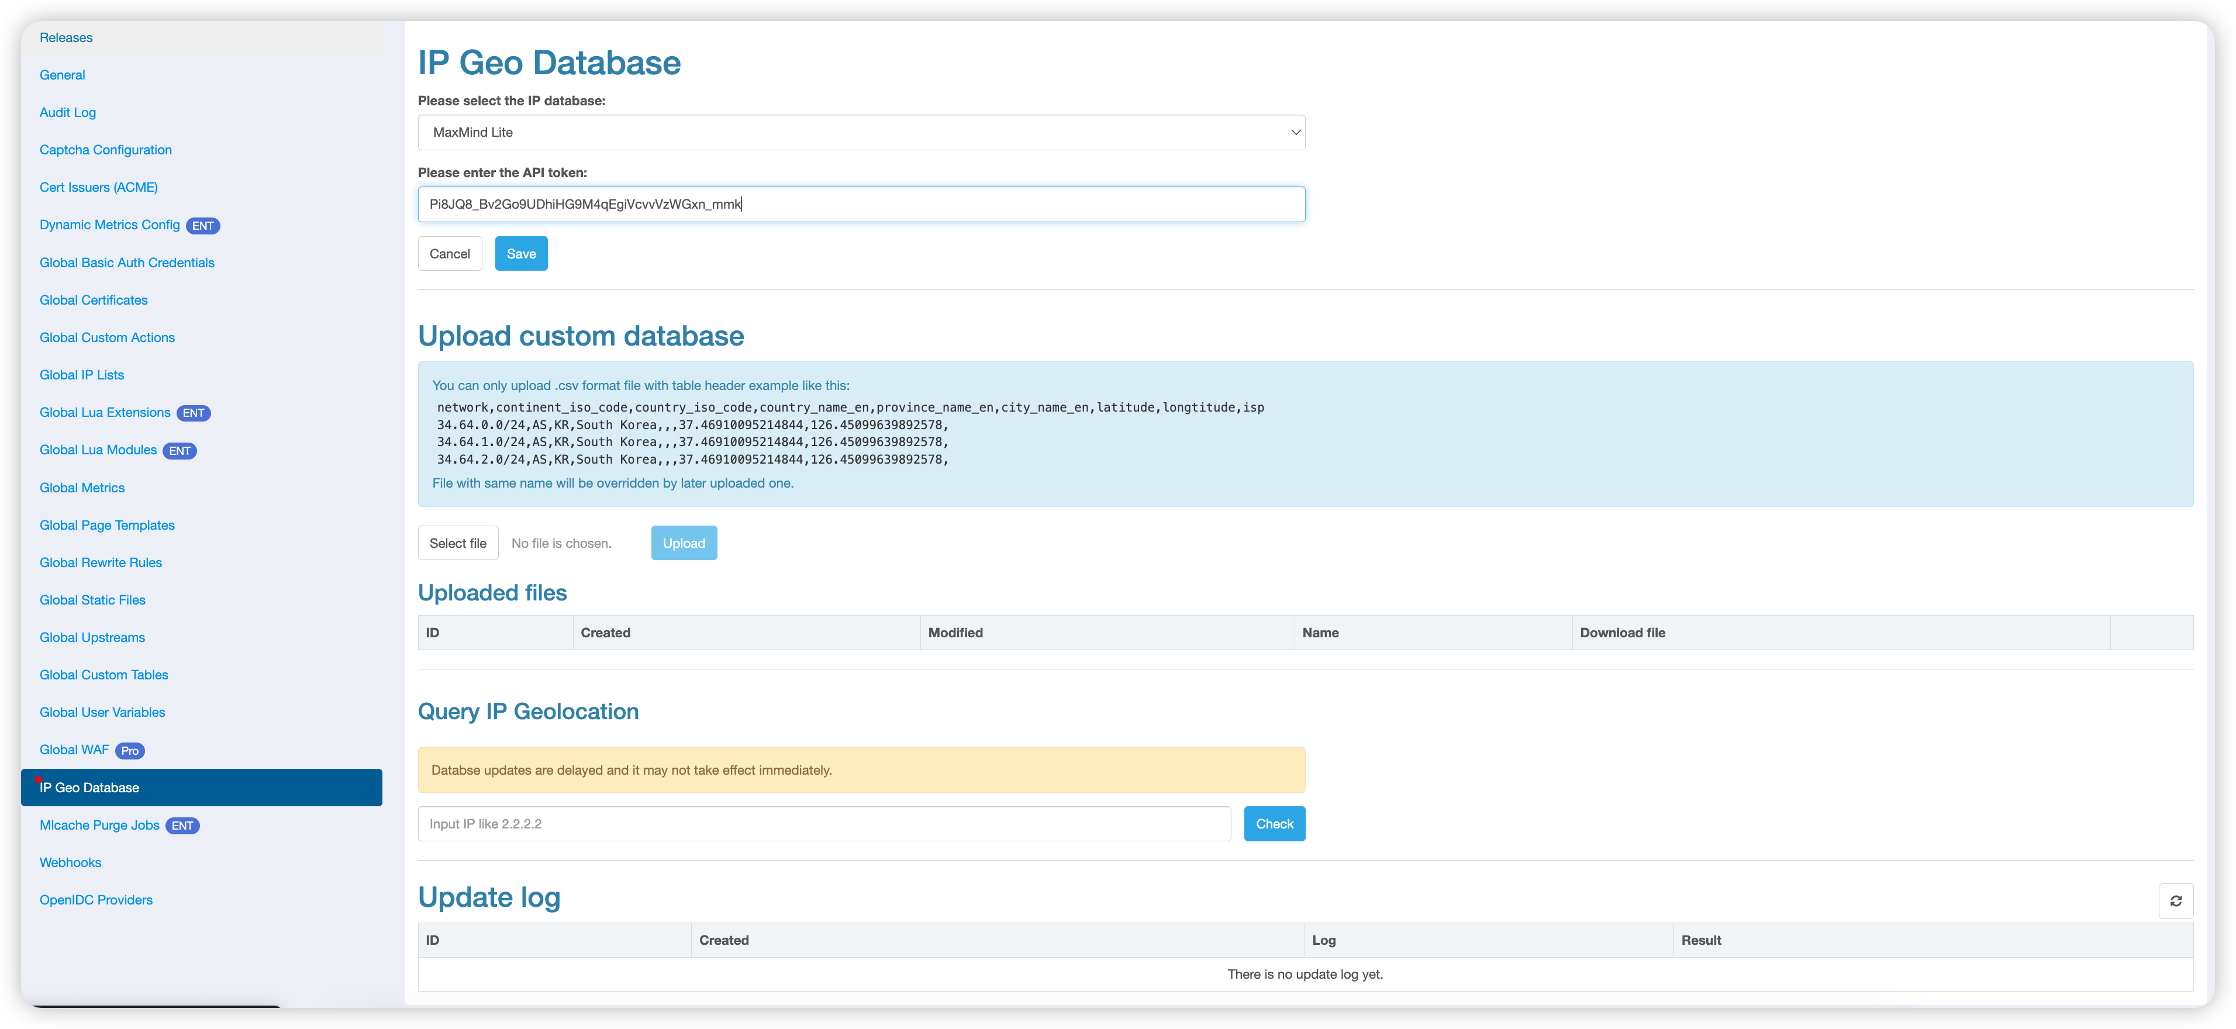Open Webhooks page
Viewport: 2236px width, 1029px height.
click(70, 862)
